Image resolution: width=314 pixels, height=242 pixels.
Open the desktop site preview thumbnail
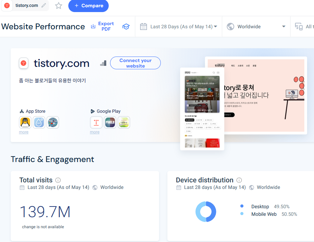coord(266,95)
